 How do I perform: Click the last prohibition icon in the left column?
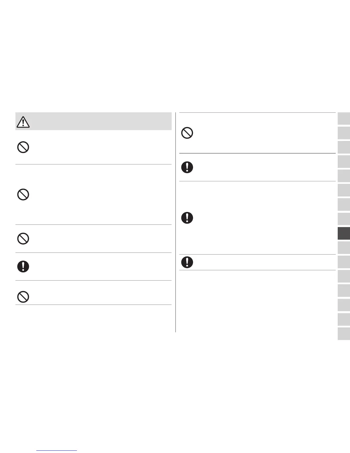click(23, 297)
